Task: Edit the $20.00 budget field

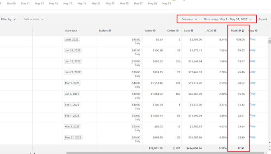Action: pos(136,127)
